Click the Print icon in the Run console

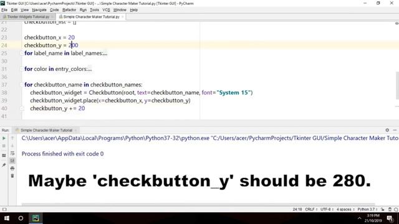[12, 168]
